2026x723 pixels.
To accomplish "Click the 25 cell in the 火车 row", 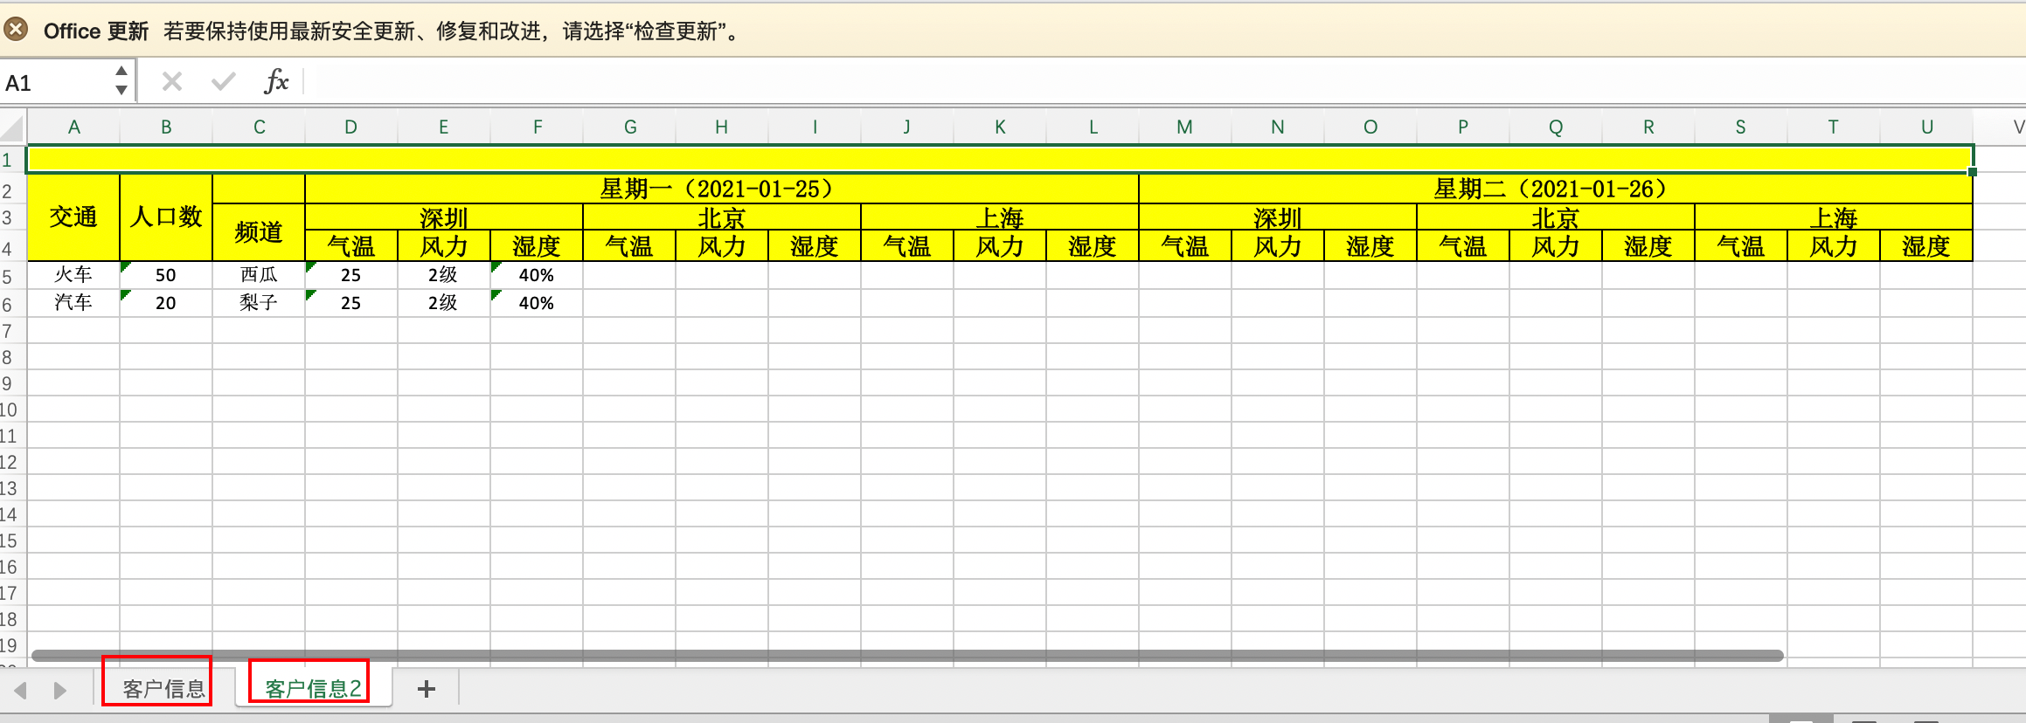I will (x=351, y=275).
